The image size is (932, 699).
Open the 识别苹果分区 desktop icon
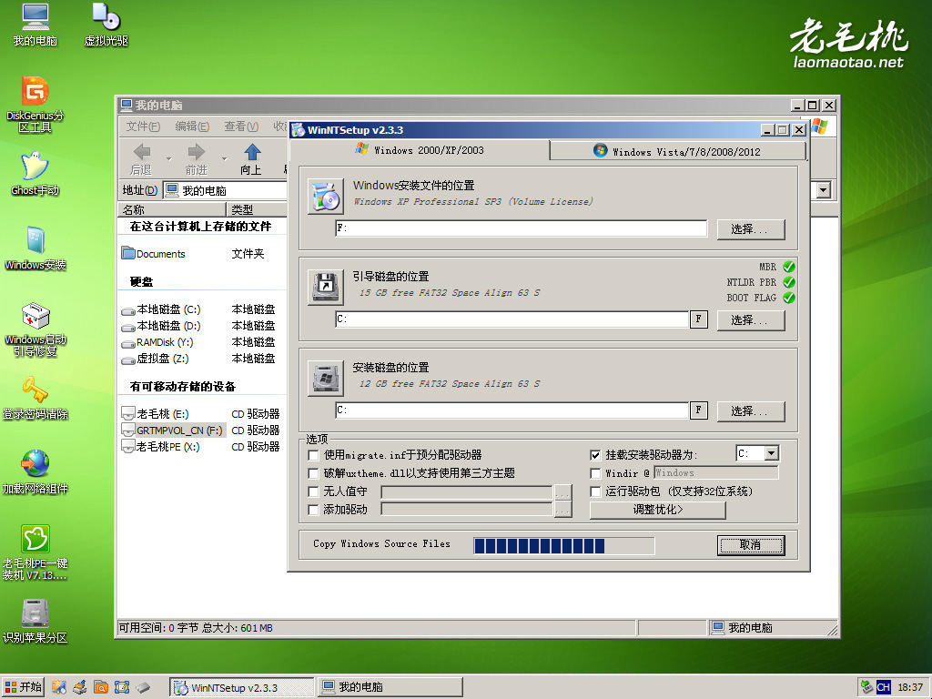(35, 622)
